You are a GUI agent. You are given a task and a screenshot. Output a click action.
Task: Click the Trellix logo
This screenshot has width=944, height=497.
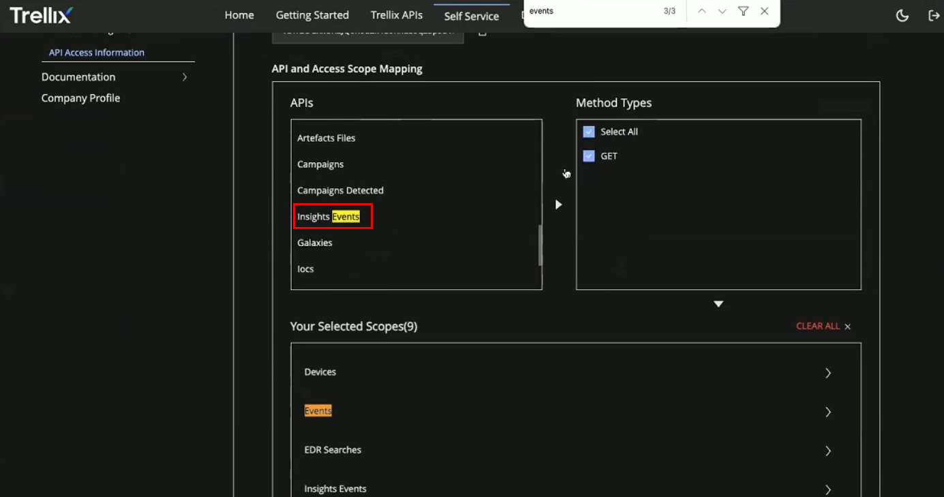tap(41, 15)
